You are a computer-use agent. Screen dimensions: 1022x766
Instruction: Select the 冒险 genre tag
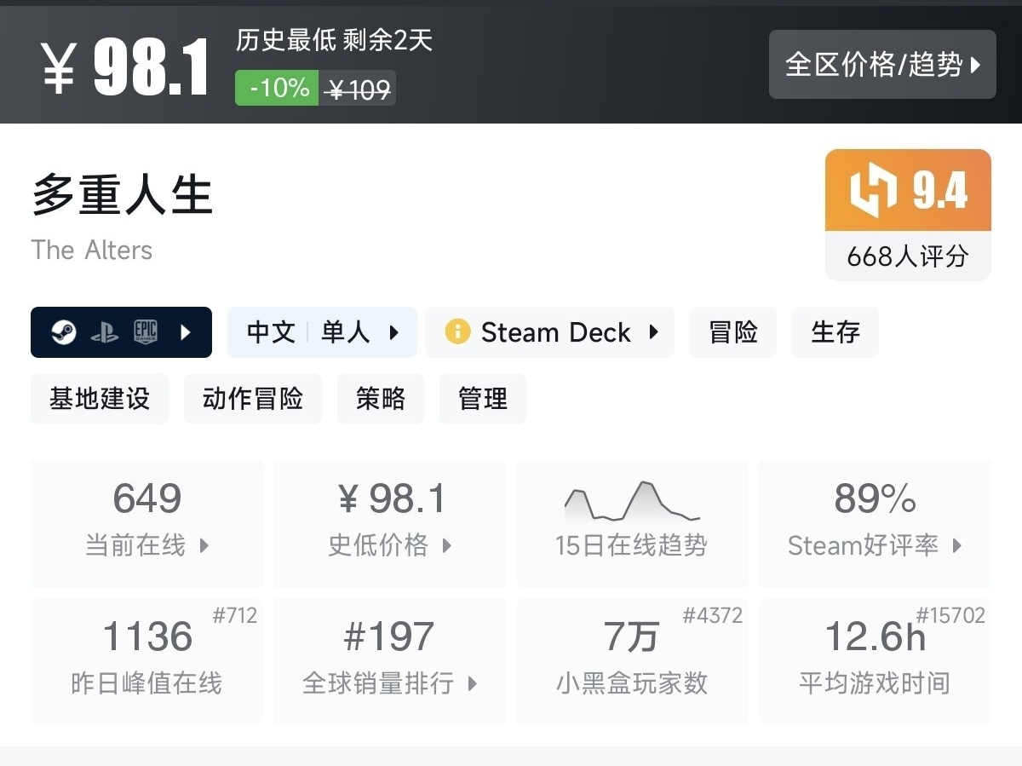(x=732, y=332)
